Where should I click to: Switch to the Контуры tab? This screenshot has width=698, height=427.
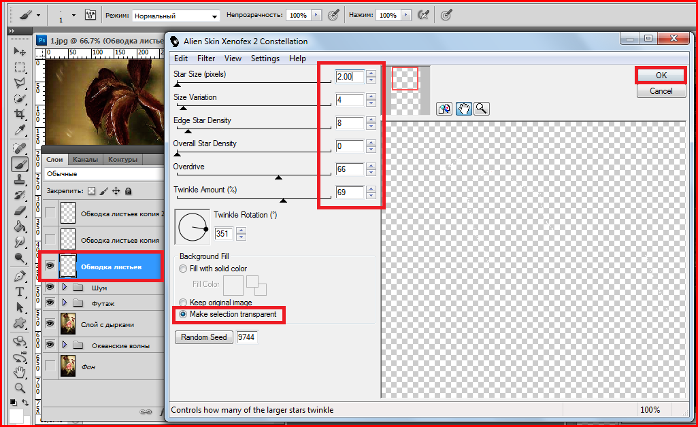click(123, 159)
